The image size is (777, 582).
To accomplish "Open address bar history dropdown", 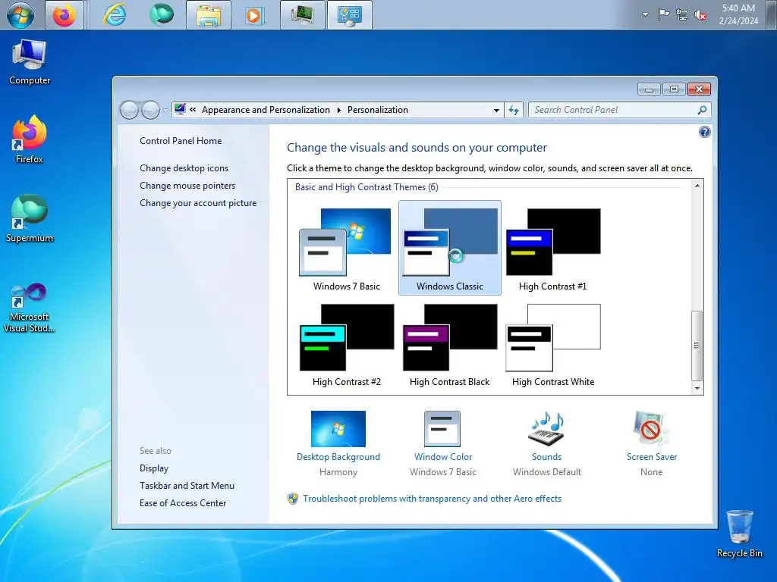I will pyautogui.click(x=496, y=111).
